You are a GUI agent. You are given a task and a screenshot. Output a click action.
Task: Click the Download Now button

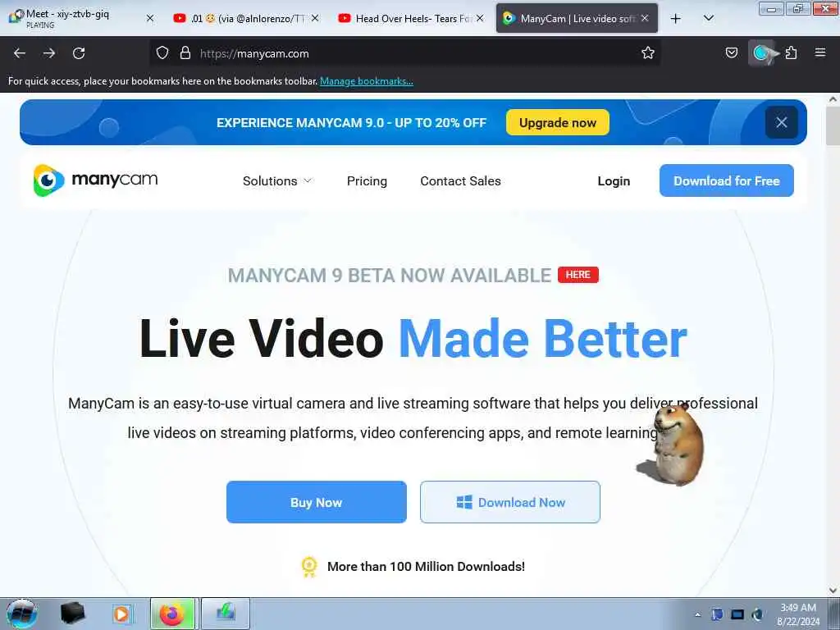pyautogui.click(x=510, y=502)
